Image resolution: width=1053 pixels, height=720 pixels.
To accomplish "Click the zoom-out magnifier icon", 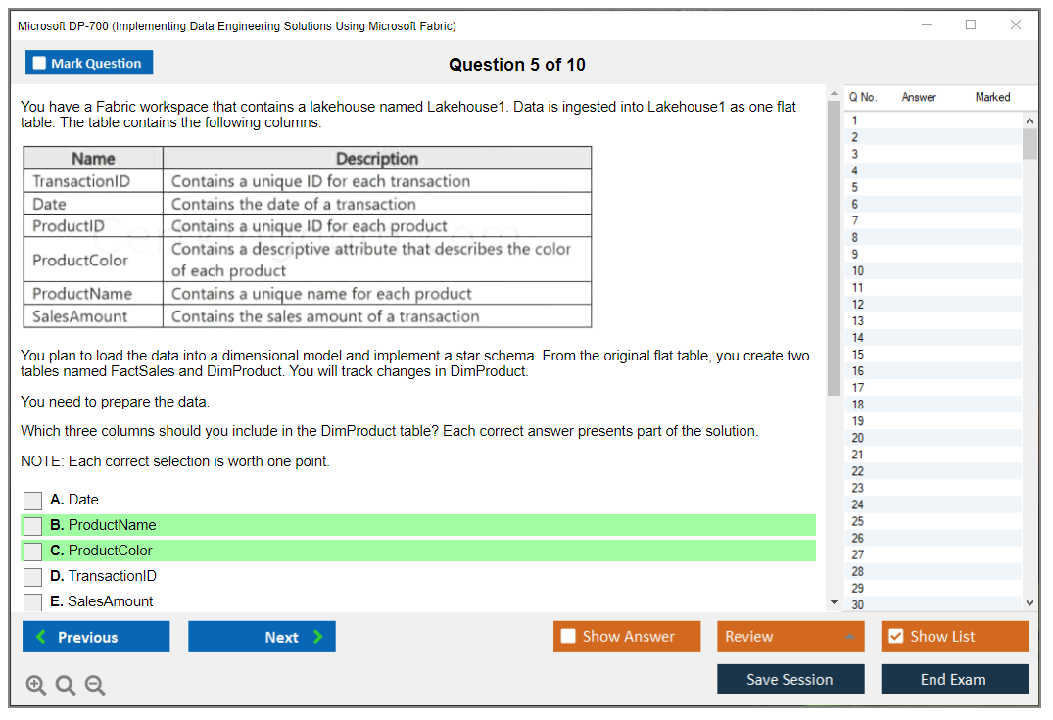I will 94,685.
